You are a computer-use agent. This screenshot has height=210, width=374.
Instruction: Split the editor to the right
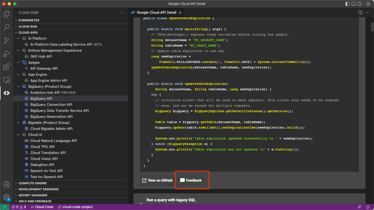360,13
